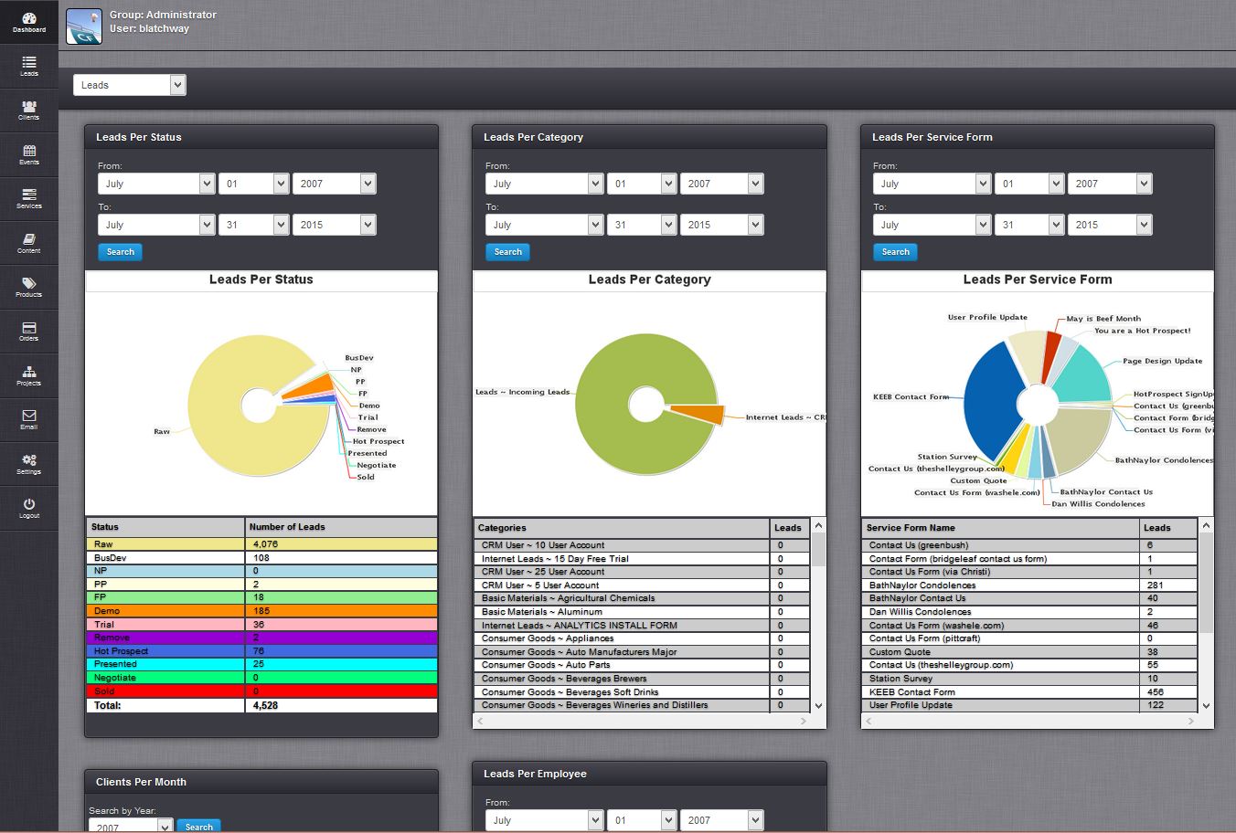Open To month dropdown in Leads Per Status
1236x833 pixels.
click(156, 225)
